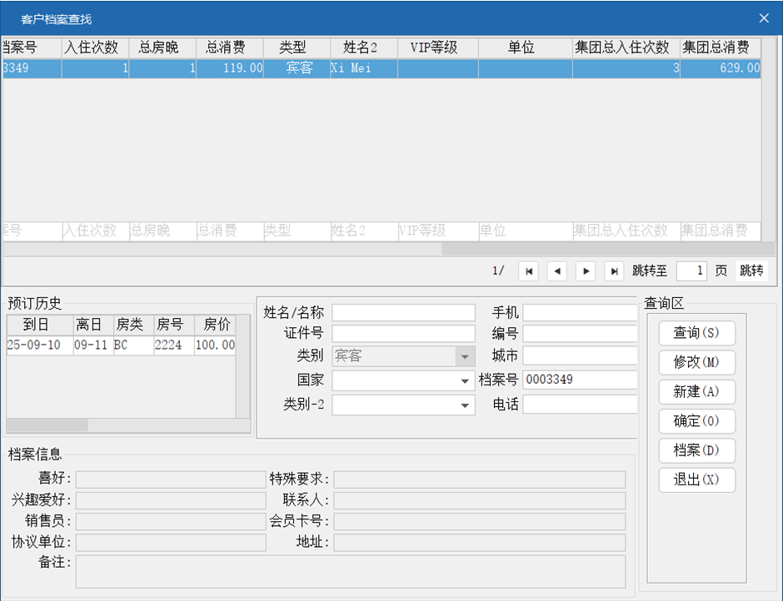Focus the 姓名/名称 input field
The width and height of the screenshot is (783, 601).
pos(403,313)
